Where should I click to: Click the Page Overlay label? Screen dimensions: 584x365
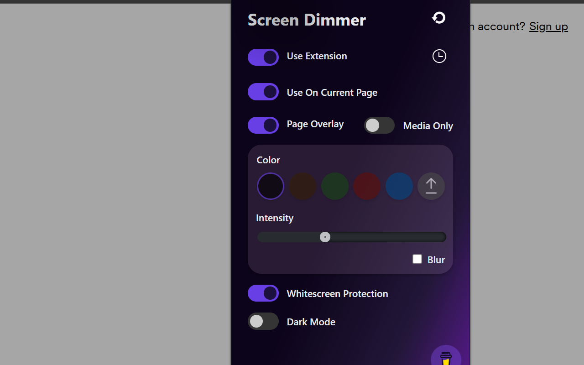tap(315, 125)
